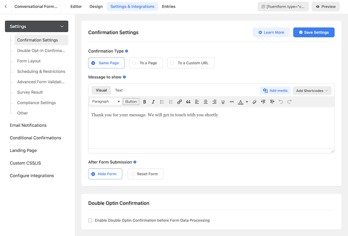Open the text color picker arrow

pos(247,102)
